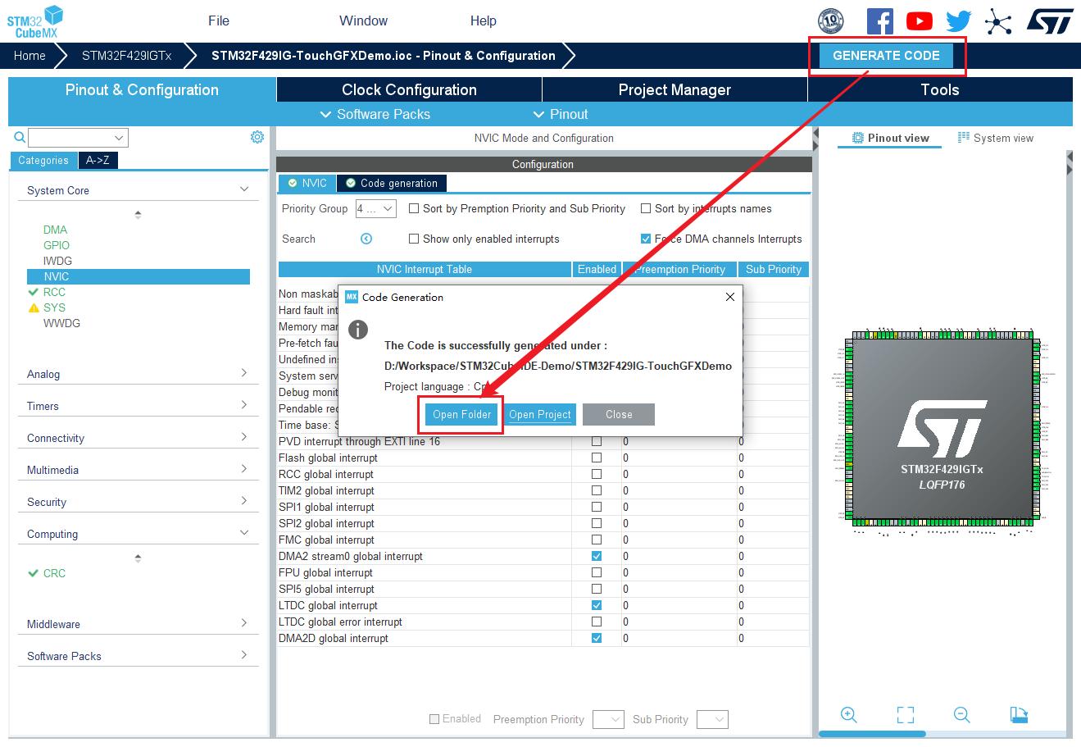Click the ST logo icon
Image resolution: width=1081 pixels, height=747 pixels.
pyautogui.click(x=1050, y=21)
